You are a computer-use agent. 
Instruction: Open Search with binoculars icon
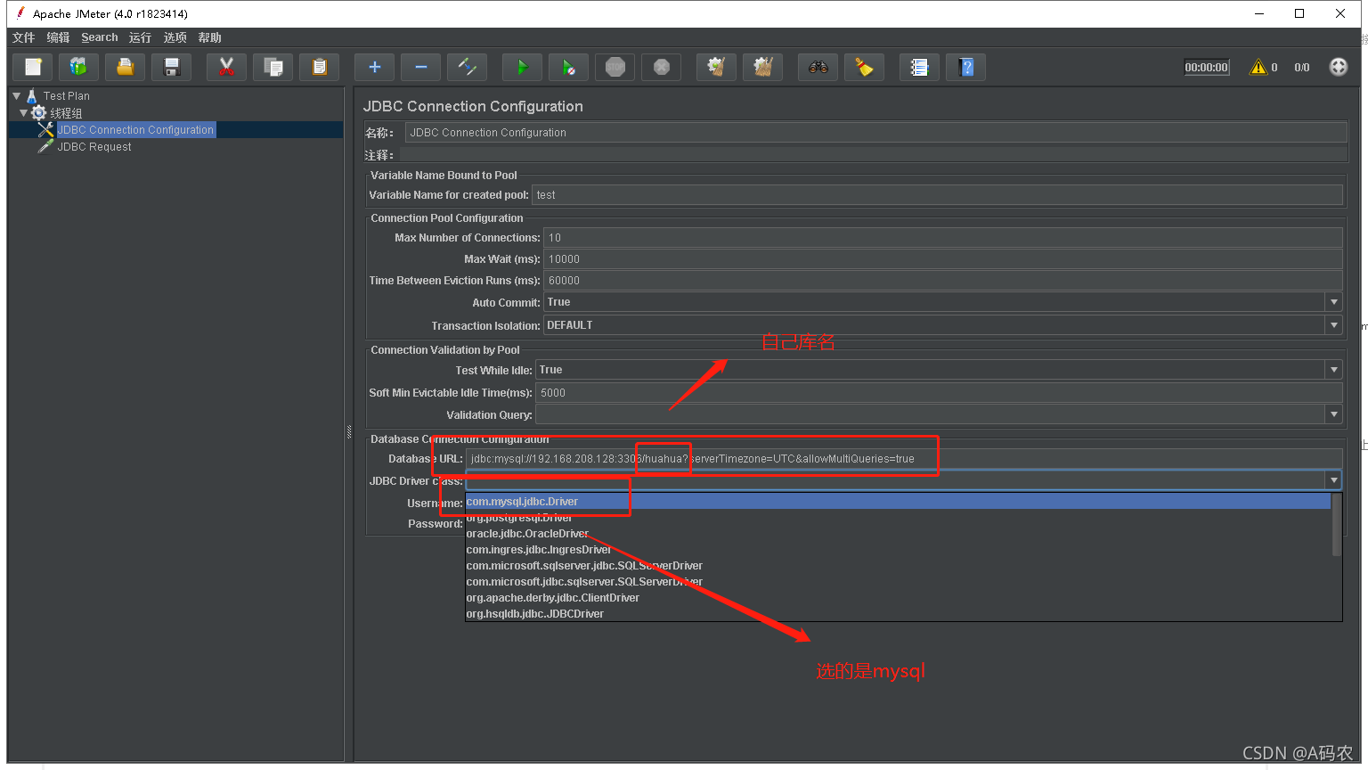818,67
